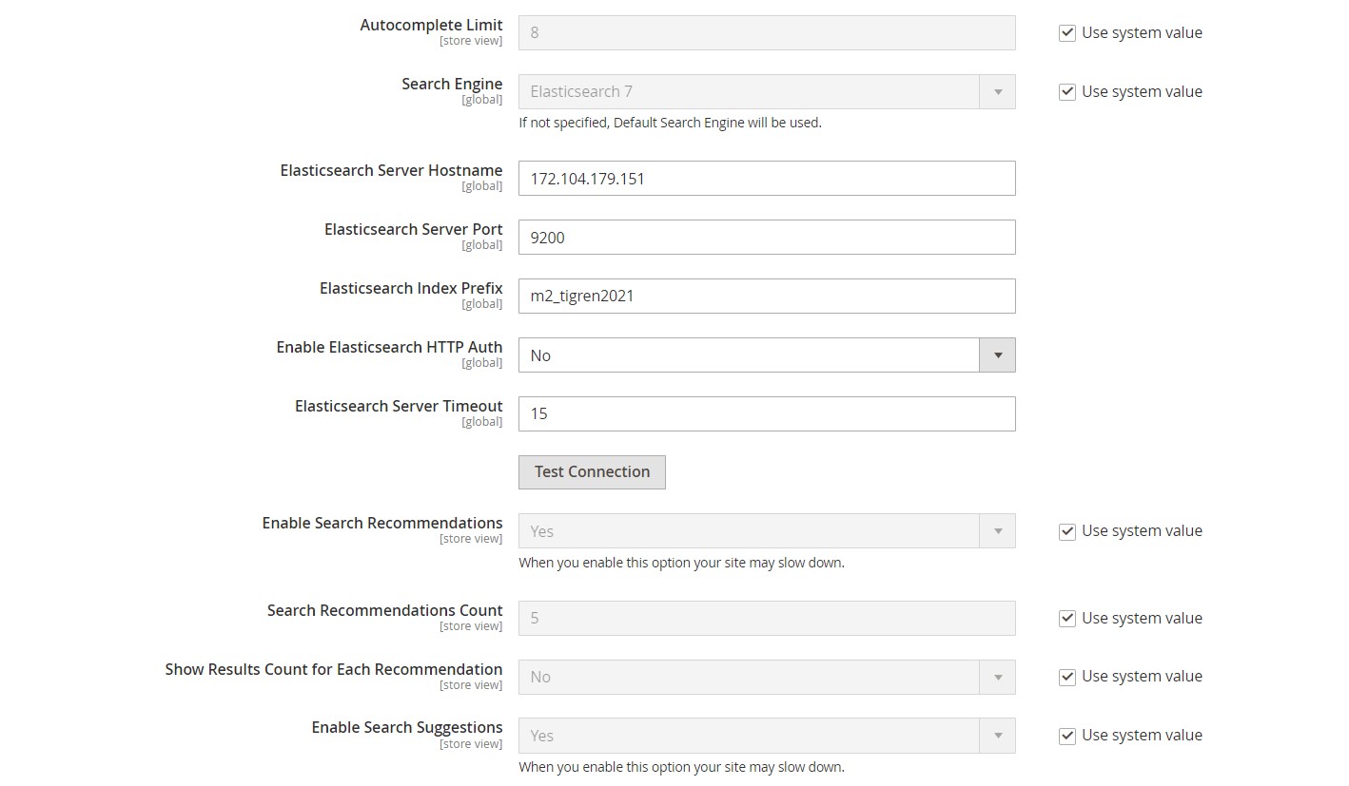This screenshot has height=786, width=1349.
Task: Uncheck system value for Show Results Count
Action: coord(1067,677)
